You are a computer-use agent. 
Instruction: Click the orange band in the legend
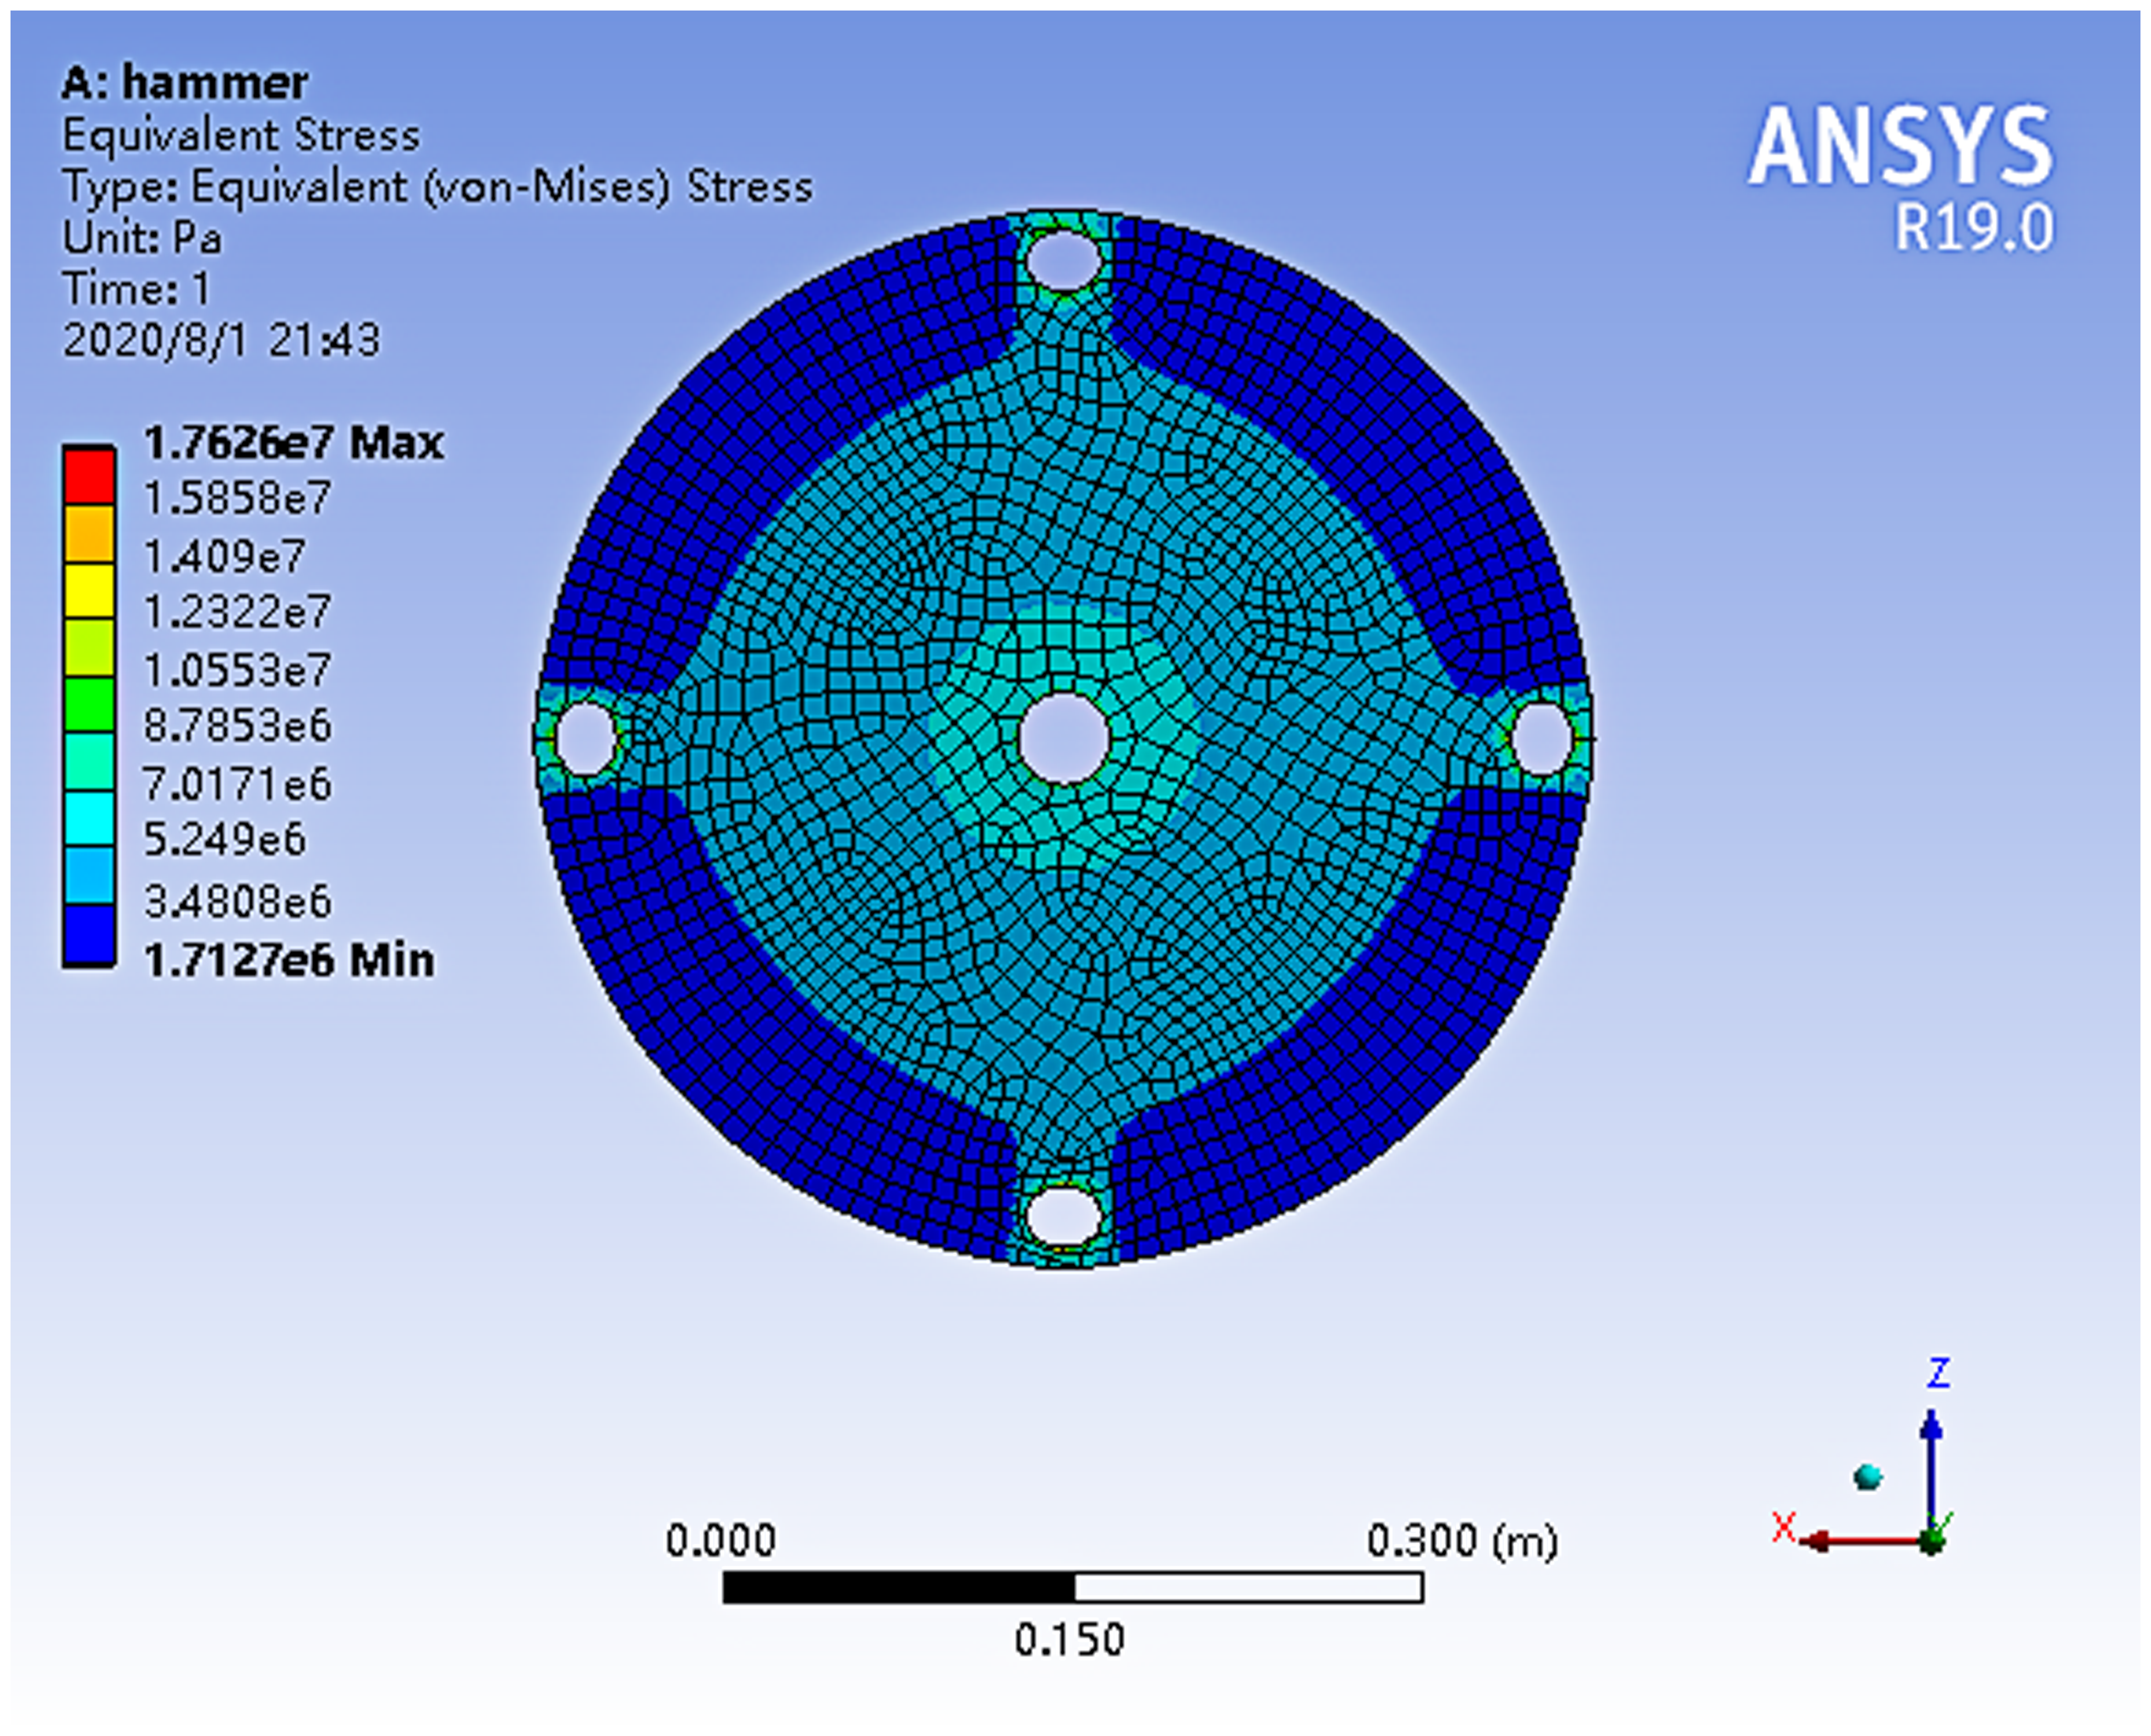89,533
